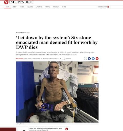This screenshot has height=131, width=123.
Task: Select the News tab in navigation
Action: (7, 7)
